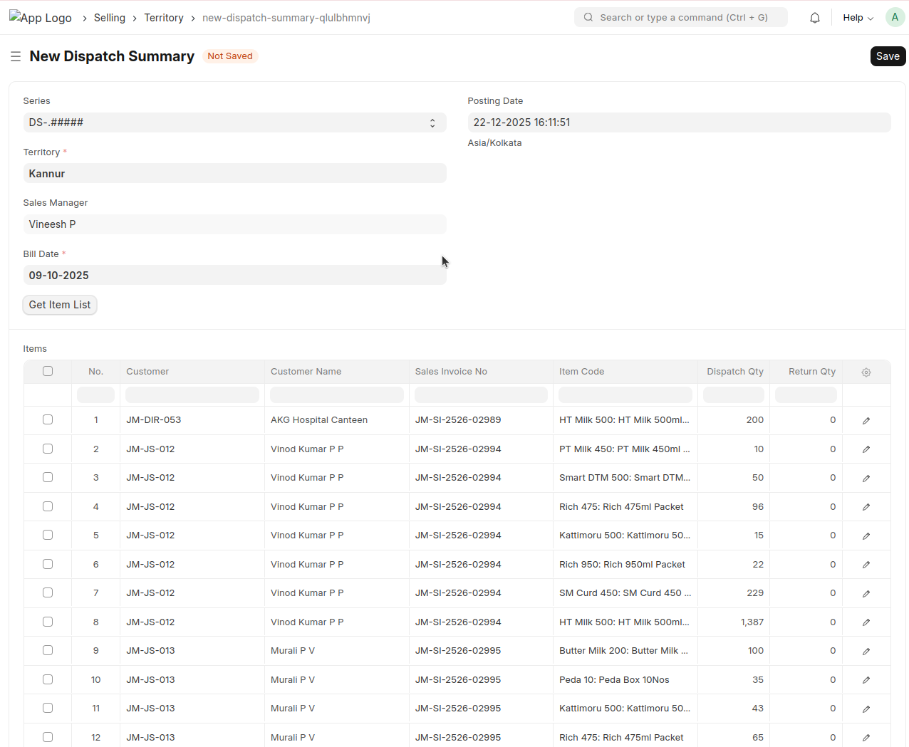Image resolution: width=909 pixels, height=747 pixels.
Task: Tick the select-all checkbox in Items header
Action: coord(48,371)
